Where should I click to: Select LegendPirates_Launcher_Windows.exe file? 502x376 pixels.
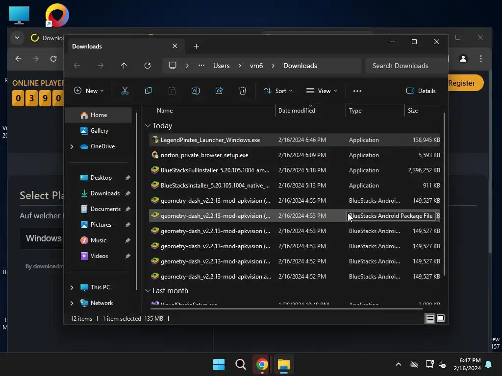pyautogui.click(x=295, y=140)
